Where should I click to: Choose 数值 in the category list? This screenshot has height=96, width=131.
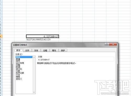(18, 59)
